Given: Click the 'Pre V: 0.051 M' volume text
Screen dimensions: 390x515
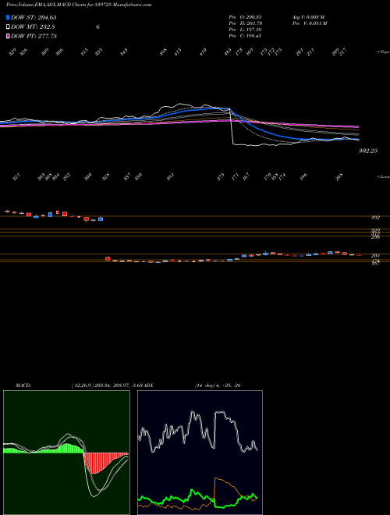Looking at the screenshot, I should pos(309,23).
